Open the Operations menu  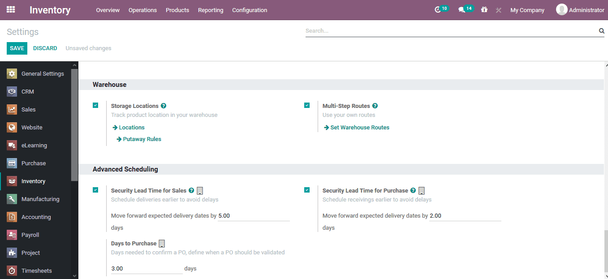click(x=142, y=10)
